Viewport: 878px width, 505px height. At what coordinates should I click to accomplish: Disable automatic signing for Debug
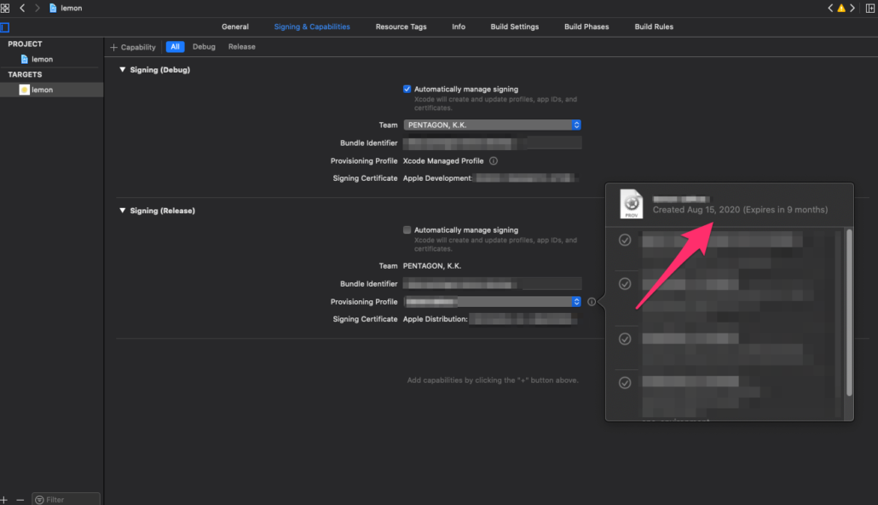407,89
